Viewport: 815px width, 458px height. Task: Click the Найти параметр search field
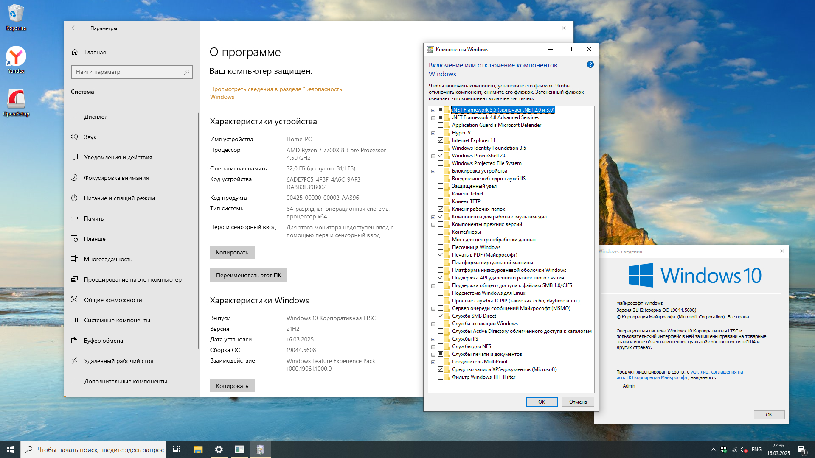(127, 72)
